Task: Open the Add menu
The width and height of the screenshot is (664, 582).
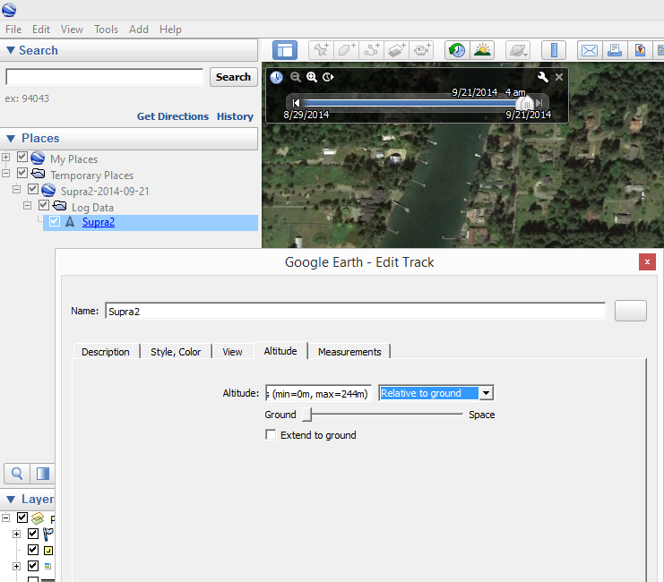Action: [x=139, y=30]
